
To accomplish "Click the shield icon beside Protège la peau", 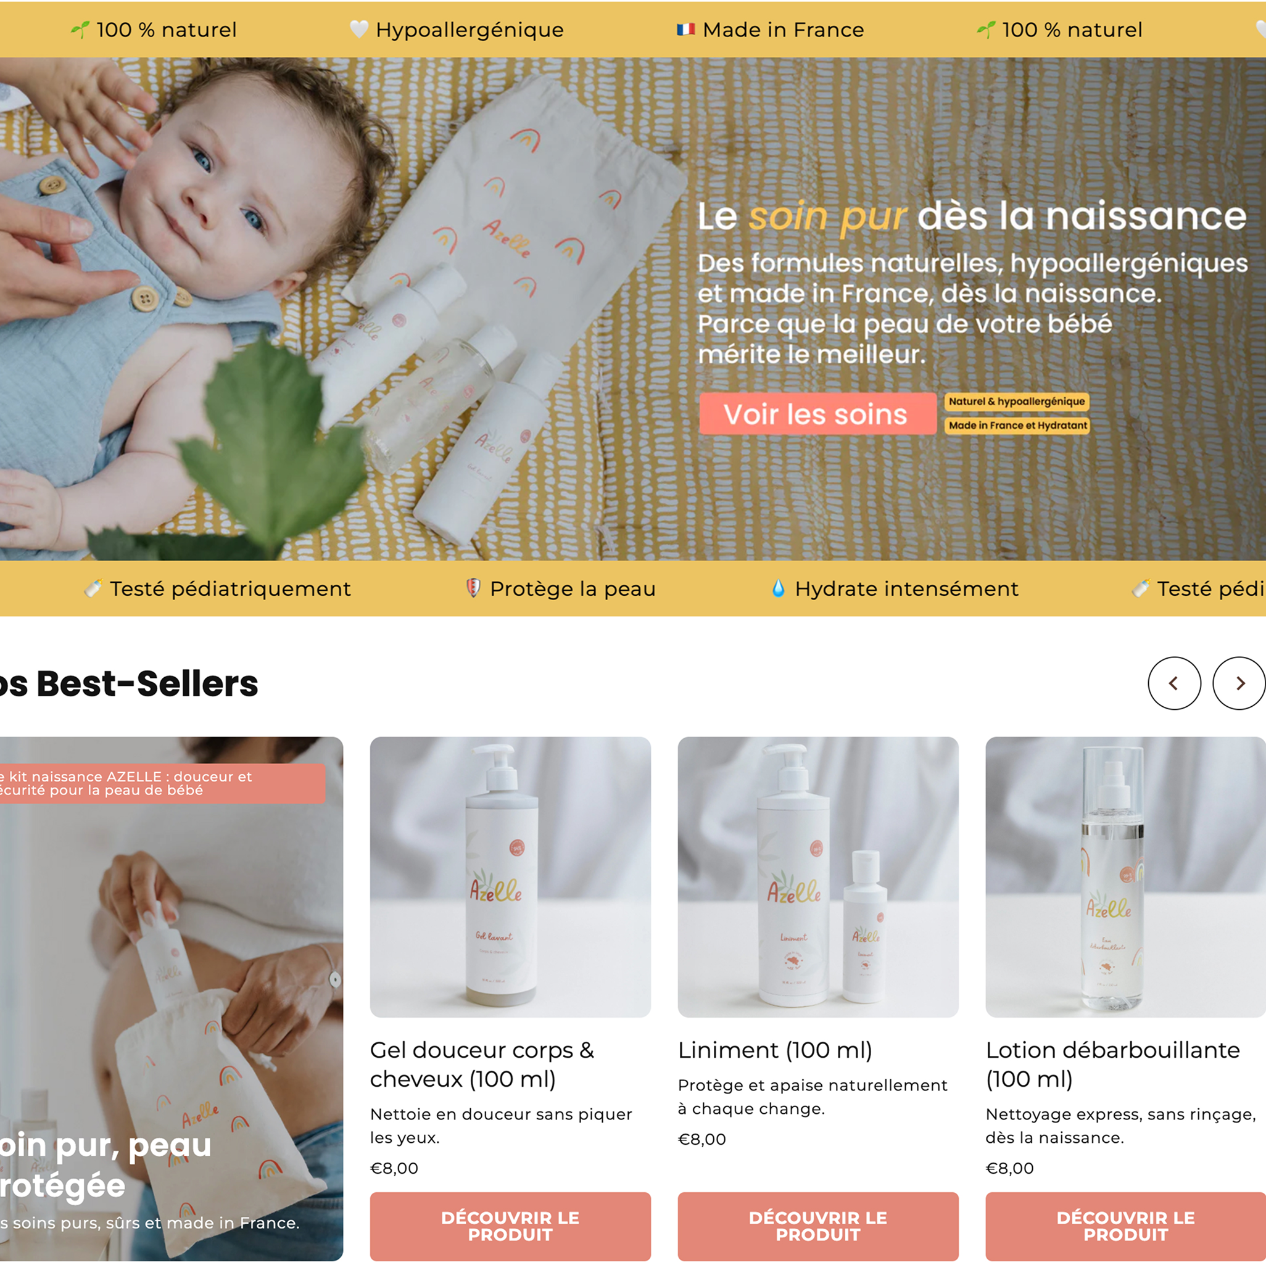I will pos(473,588).
